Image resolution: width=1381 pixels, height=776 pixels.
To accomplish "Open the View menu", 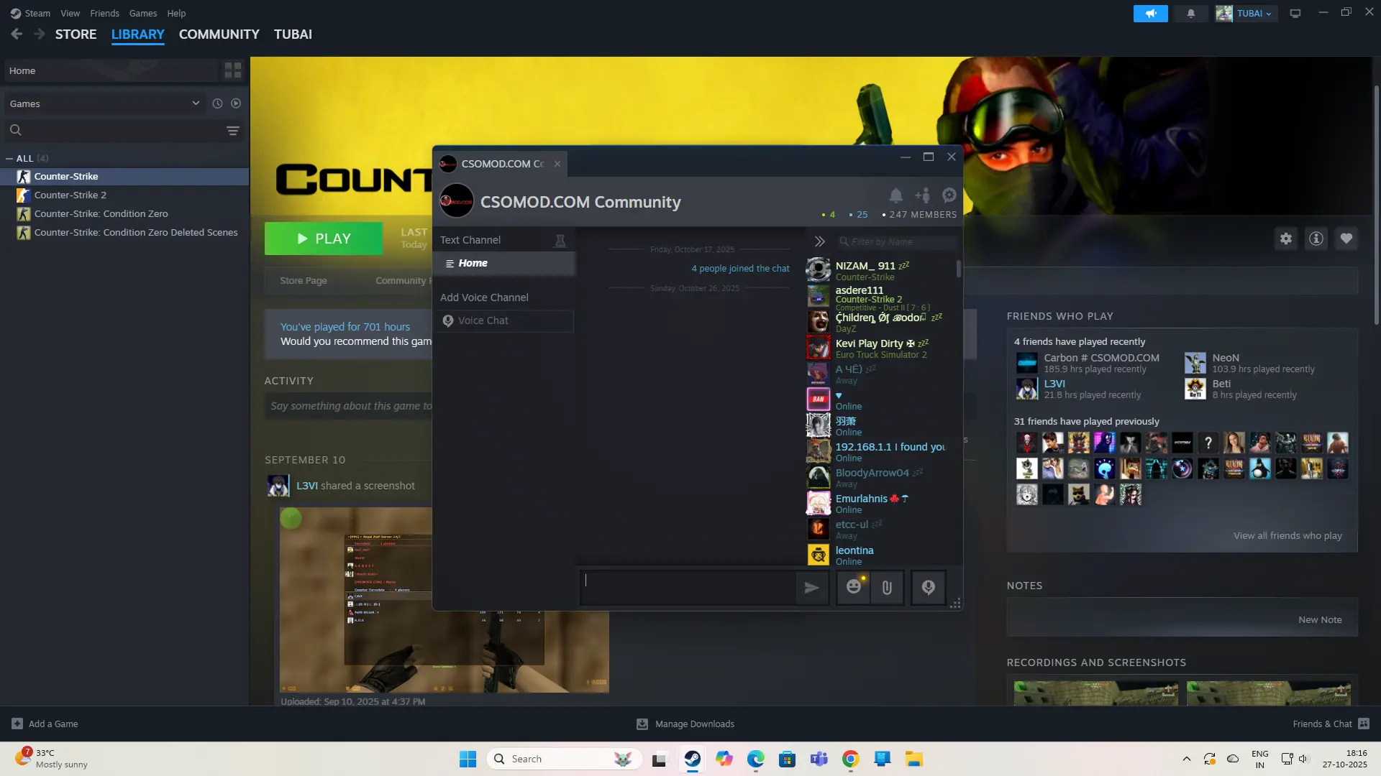I will pyautogui.click(x=70, y=13).
